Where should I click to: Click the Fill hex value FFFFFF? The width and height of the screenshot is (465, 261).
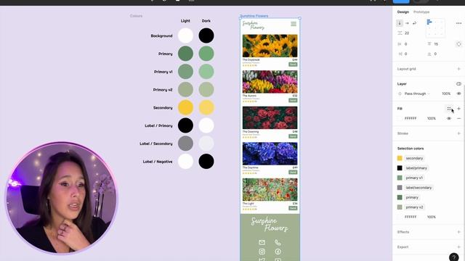pos(411,118)
